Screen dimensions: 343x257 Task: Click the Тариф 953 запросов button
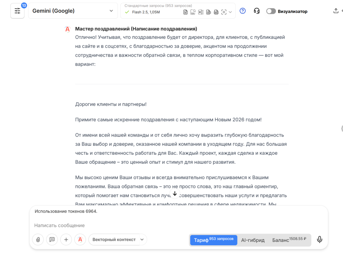[x=213, y=240]
